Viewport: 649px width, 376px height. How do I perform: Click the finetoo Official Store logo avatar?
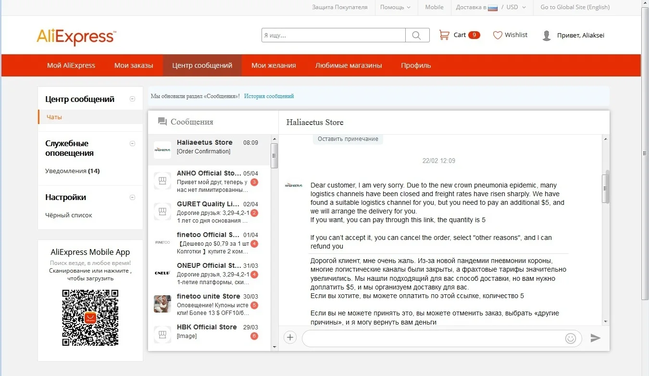point(162,242)
